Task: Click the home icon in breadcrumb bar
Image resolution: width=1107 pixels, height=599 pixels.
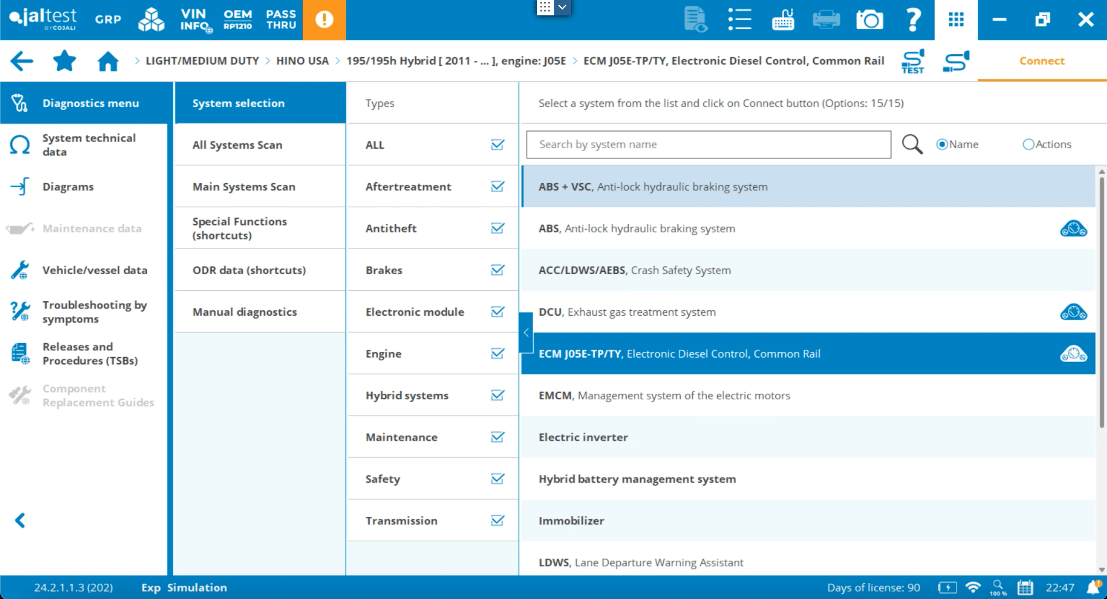Action: tap(108, 61)
